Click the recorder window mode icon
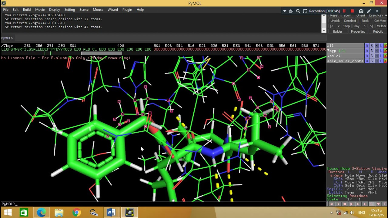Image resolution: width=388 pixels, height=218 pixels. coord(291,11)
